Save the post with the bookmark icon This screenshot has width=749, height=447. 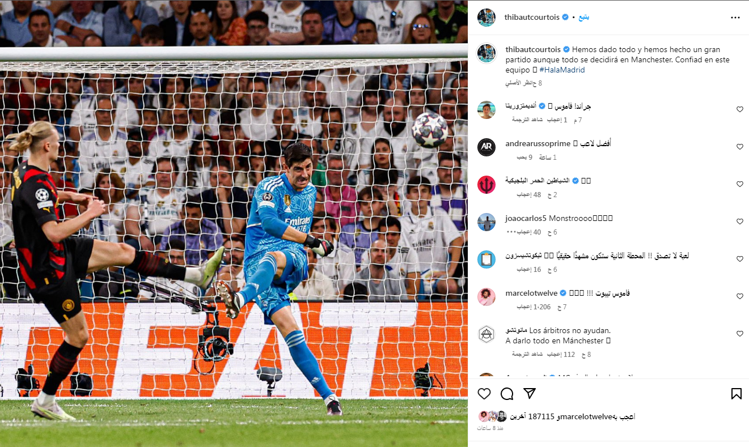coord(736,394)
